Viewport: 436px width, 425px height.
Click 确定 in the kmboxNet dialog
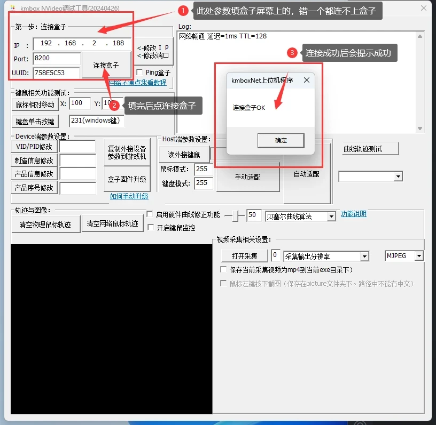tap(281, 140)
